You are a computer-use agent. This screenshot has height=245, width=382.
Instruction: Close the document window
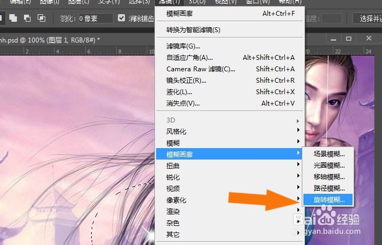(368, 39)
